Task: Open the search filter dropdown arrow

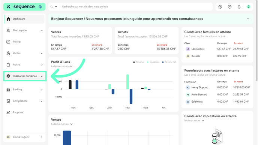Action: pos(56,7)
